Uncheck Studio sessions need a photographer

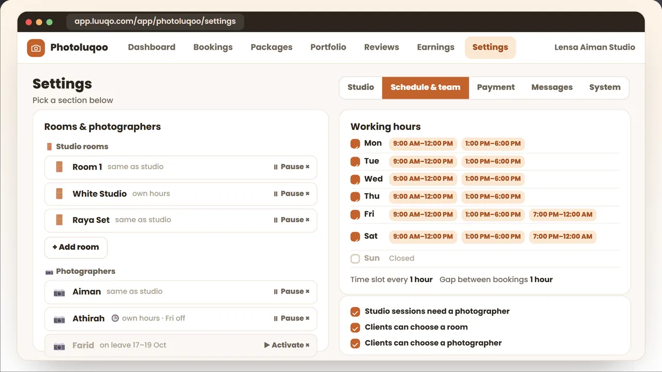coord(355,312)
